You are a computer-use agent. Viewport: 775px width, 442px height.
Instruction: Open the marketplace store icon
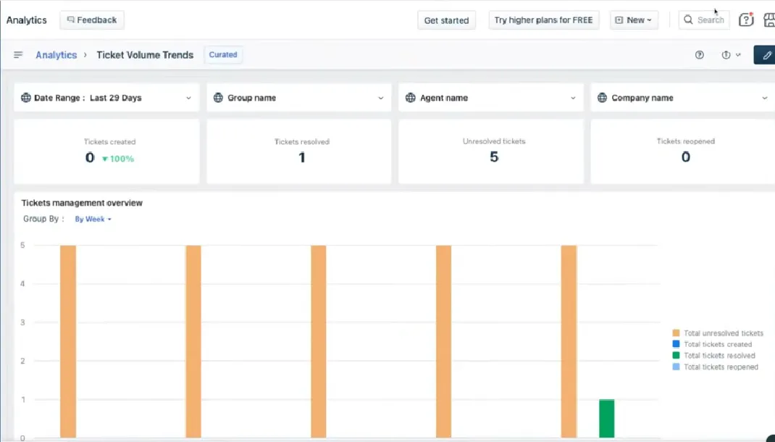pos(768,20)
